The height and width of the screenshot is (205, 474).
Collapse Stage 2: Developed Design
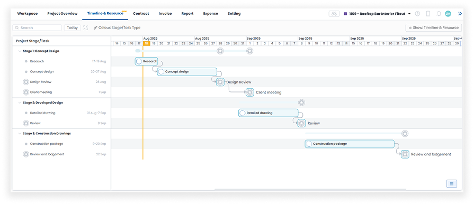[20, 102]
